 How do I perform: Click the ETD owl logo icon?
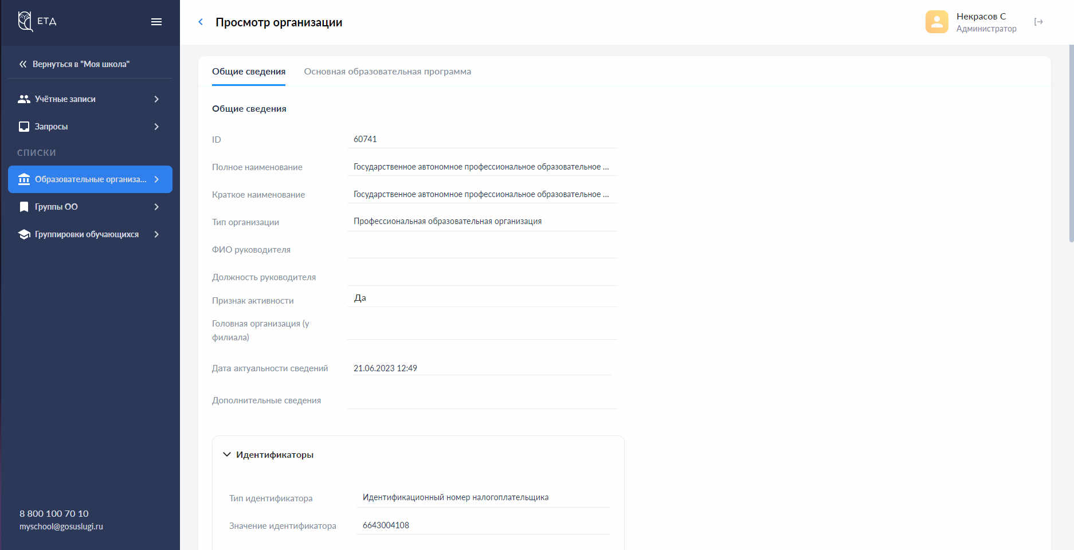point(25,21)
